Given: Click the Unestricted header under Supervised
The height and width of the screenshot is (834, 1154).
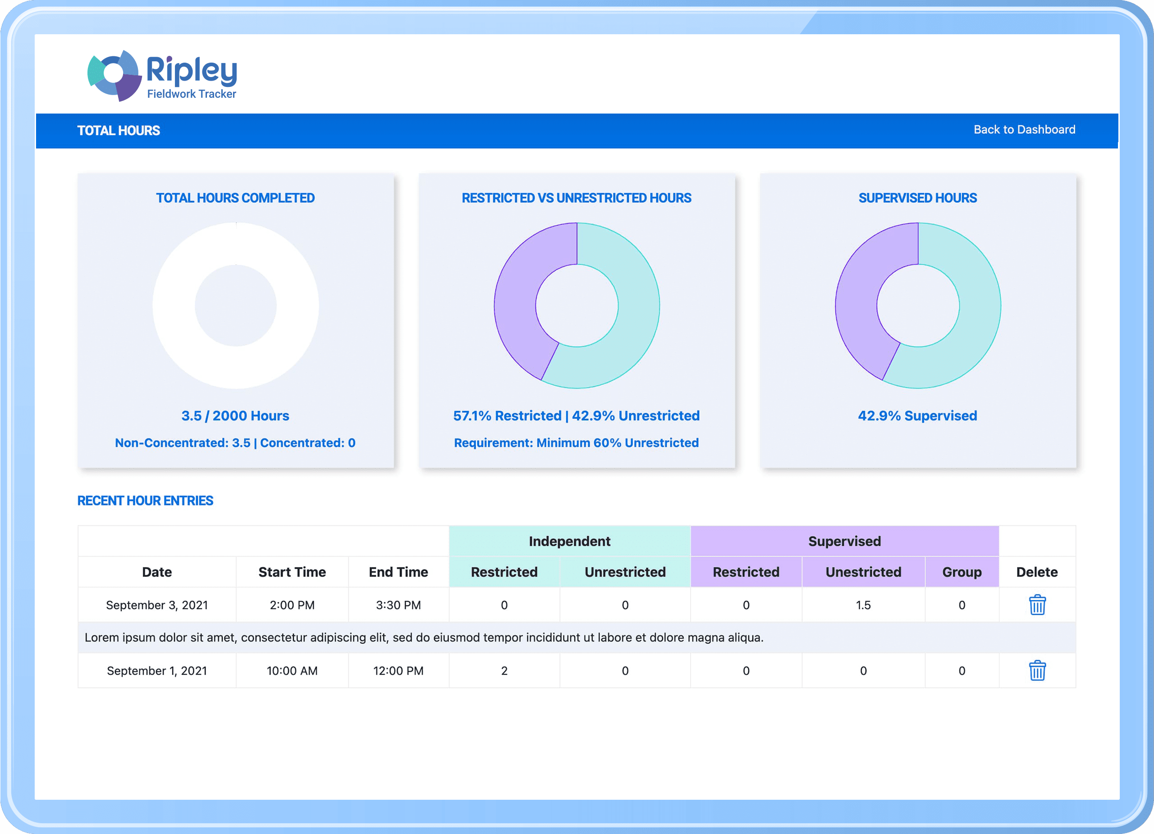Looking at the screenshot, I should coord(863,572).
